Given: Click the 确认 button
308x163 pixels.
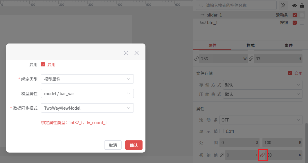Looking at the screenshot, I should pyautogui.click(x=134, y=145).
